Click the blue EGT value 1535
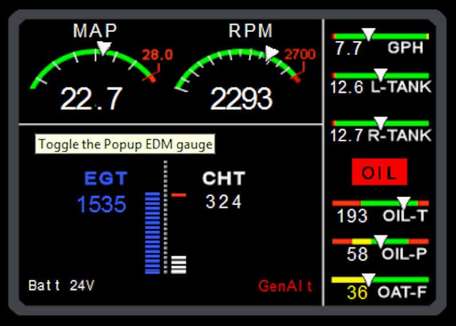456x326 pixels. pyautogui.click(x=101, y=204)
